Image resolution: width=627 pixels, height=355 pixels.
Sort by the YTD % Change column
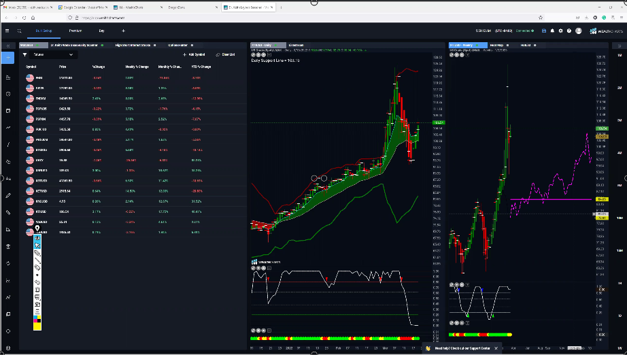[x=201, y=67]
